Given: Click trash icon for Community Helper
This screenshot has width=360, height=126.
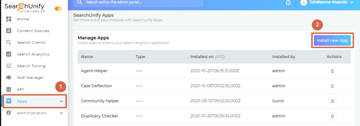Looking at the screenshot, I should click(x=332, y=101).
